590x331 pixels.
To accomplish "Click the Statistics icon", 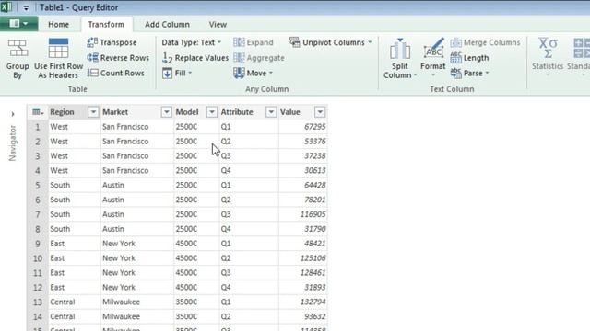I will (548, 48).
